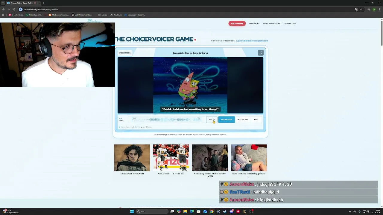Click the Play My Take button
This screenshot has width=383, height=215.
[243, 120]
